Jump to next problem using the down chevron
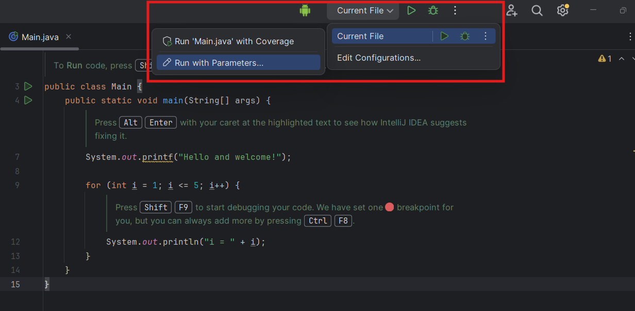The image size is (635, 311). point(632,58)
